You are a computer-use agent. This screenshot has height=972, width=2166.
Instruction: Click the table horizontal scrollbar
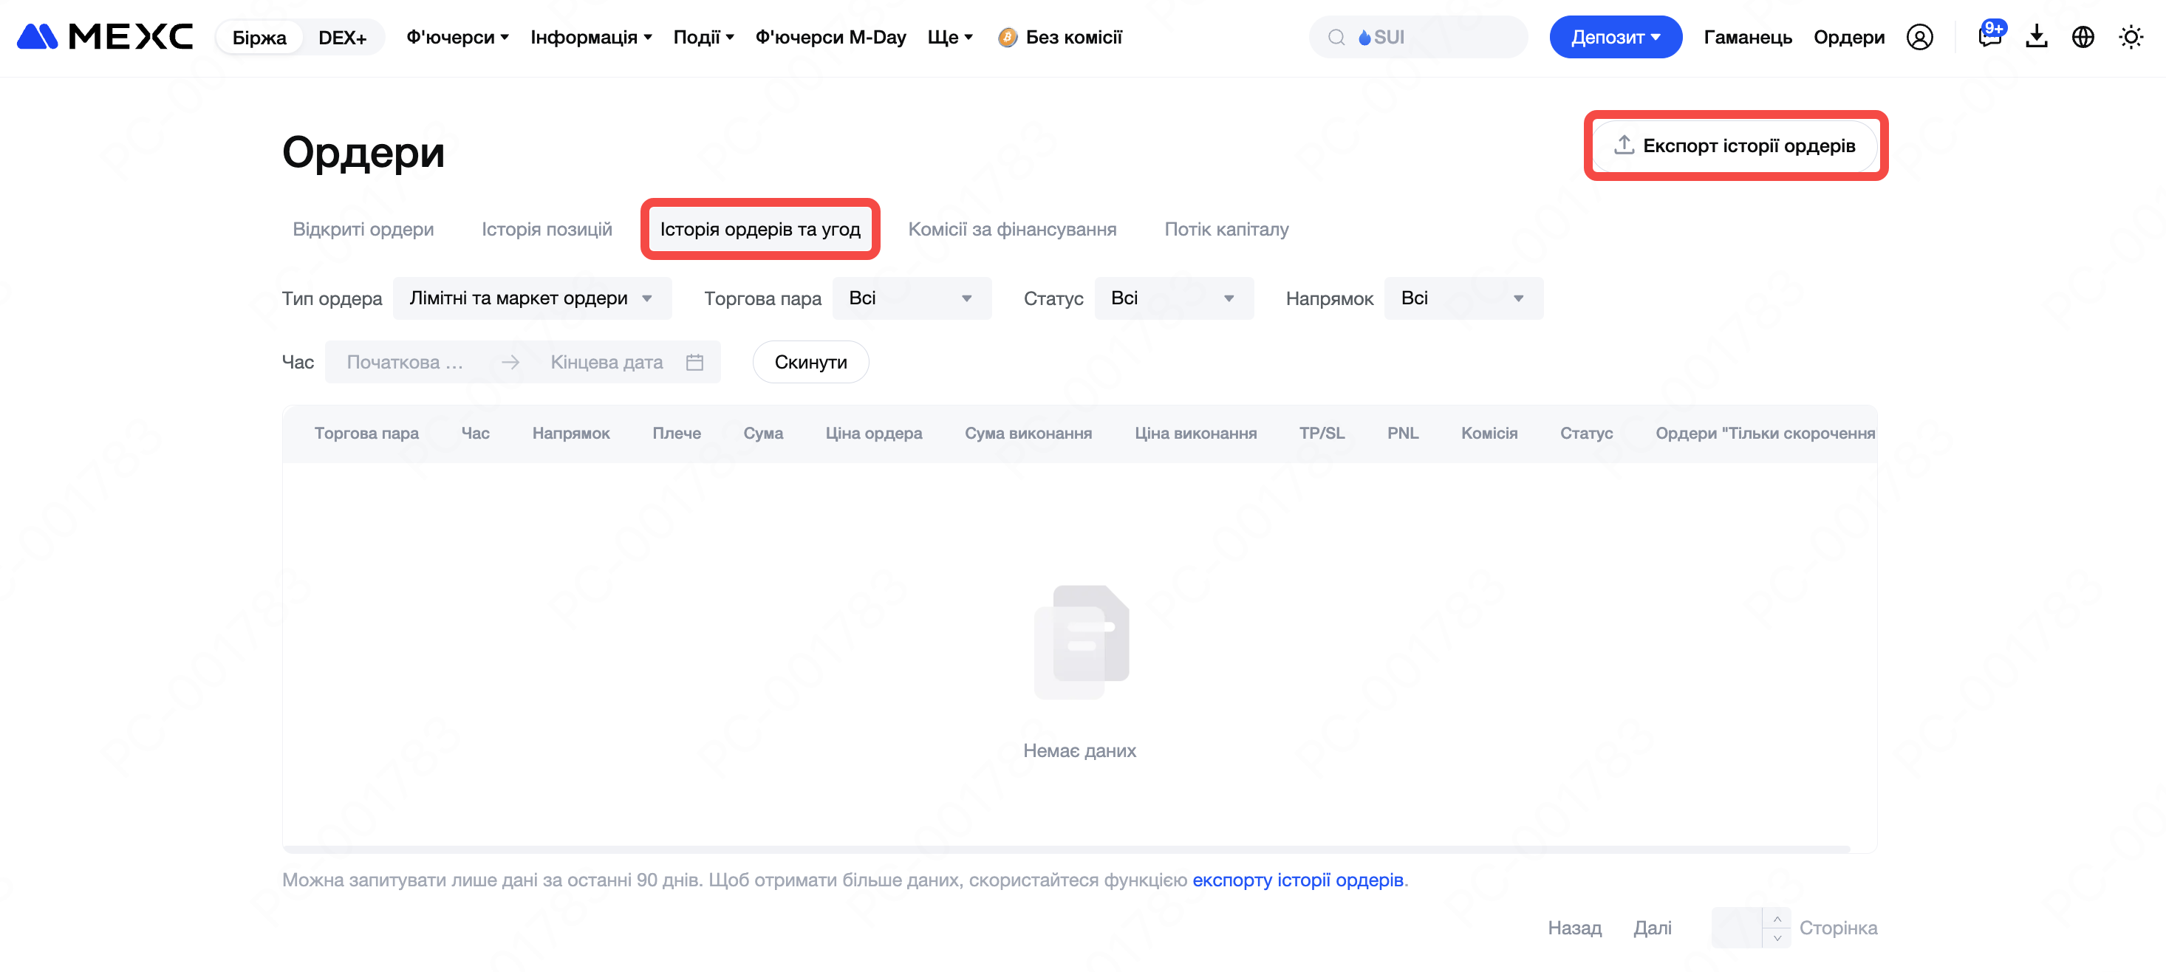[1065, 849]
